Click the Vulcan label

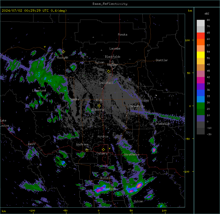click(x=138, y=201)
